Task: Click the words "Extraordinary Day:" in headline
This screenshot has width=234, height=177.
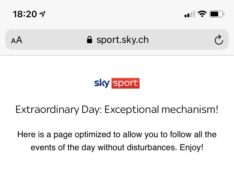Action: 58,110
